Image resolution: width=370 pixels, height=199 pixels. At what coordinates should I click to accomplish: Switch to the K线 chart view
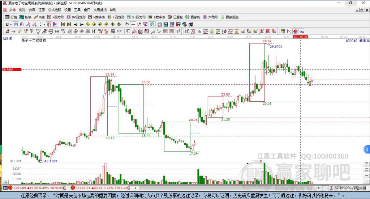tap(39, 17)
